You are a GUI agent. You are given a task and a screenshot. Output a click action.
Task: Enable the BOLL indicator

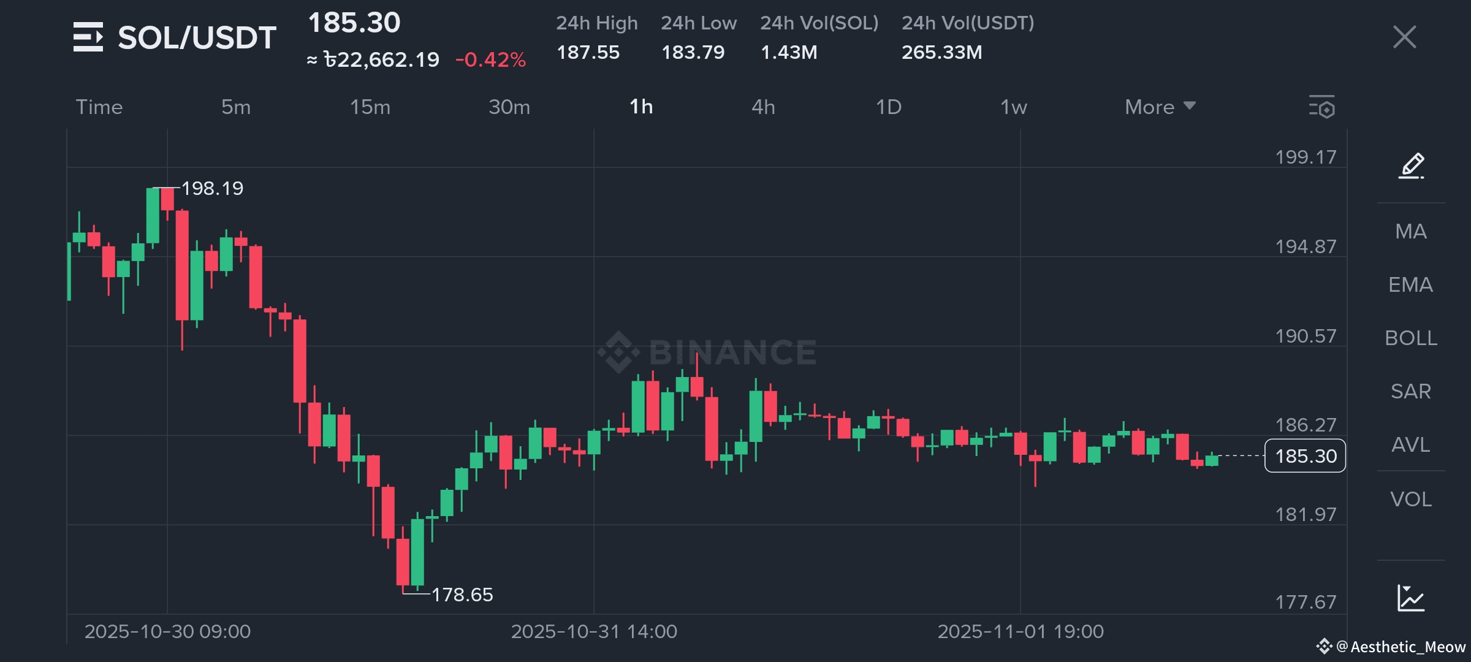(1411, 338)
